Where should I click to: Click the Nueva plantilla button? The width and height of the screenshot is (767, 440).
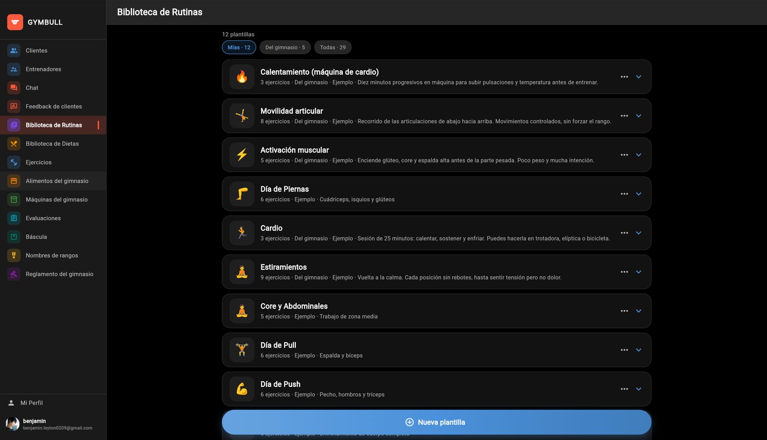click(437, 422)
